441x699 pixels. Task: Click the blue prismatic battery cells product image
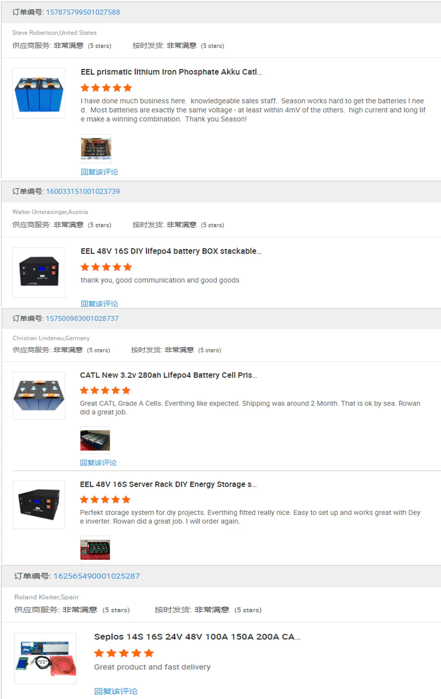coord(39,93)
